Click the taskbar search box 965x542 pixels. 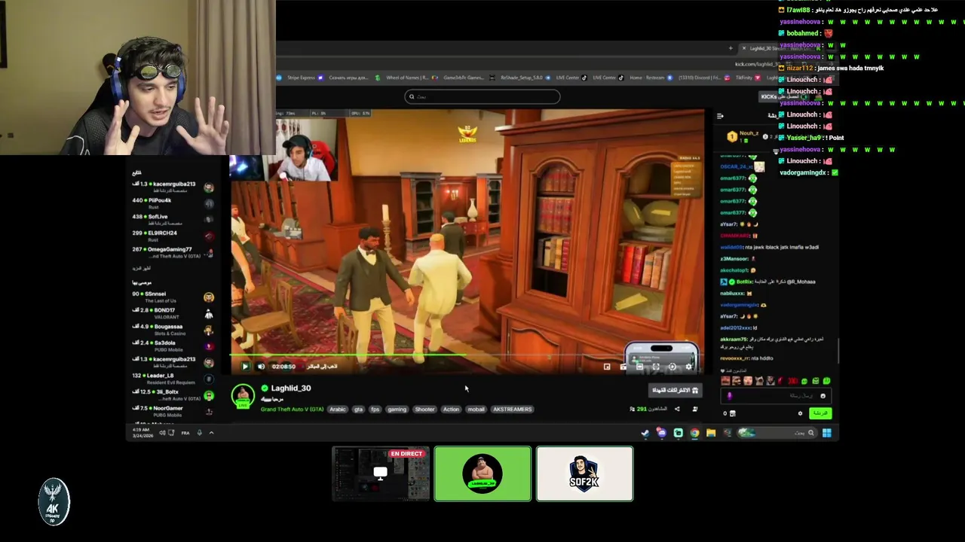pyautogui.click(x=777, y=433)
